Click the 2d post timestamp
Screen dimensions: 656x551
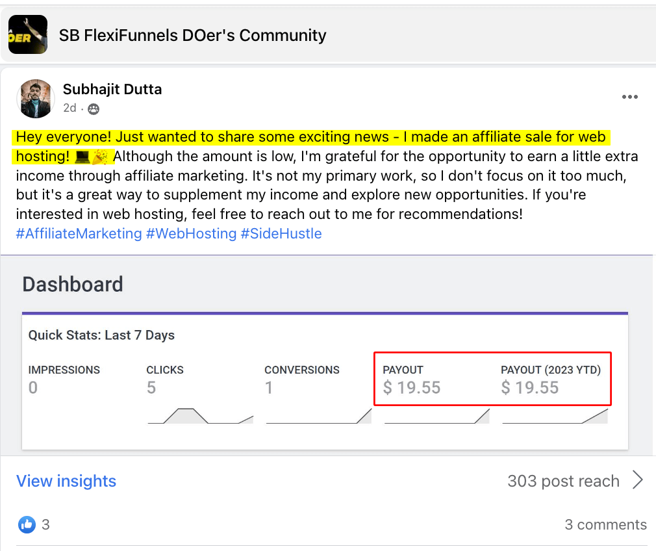click(x=69, y=108)
